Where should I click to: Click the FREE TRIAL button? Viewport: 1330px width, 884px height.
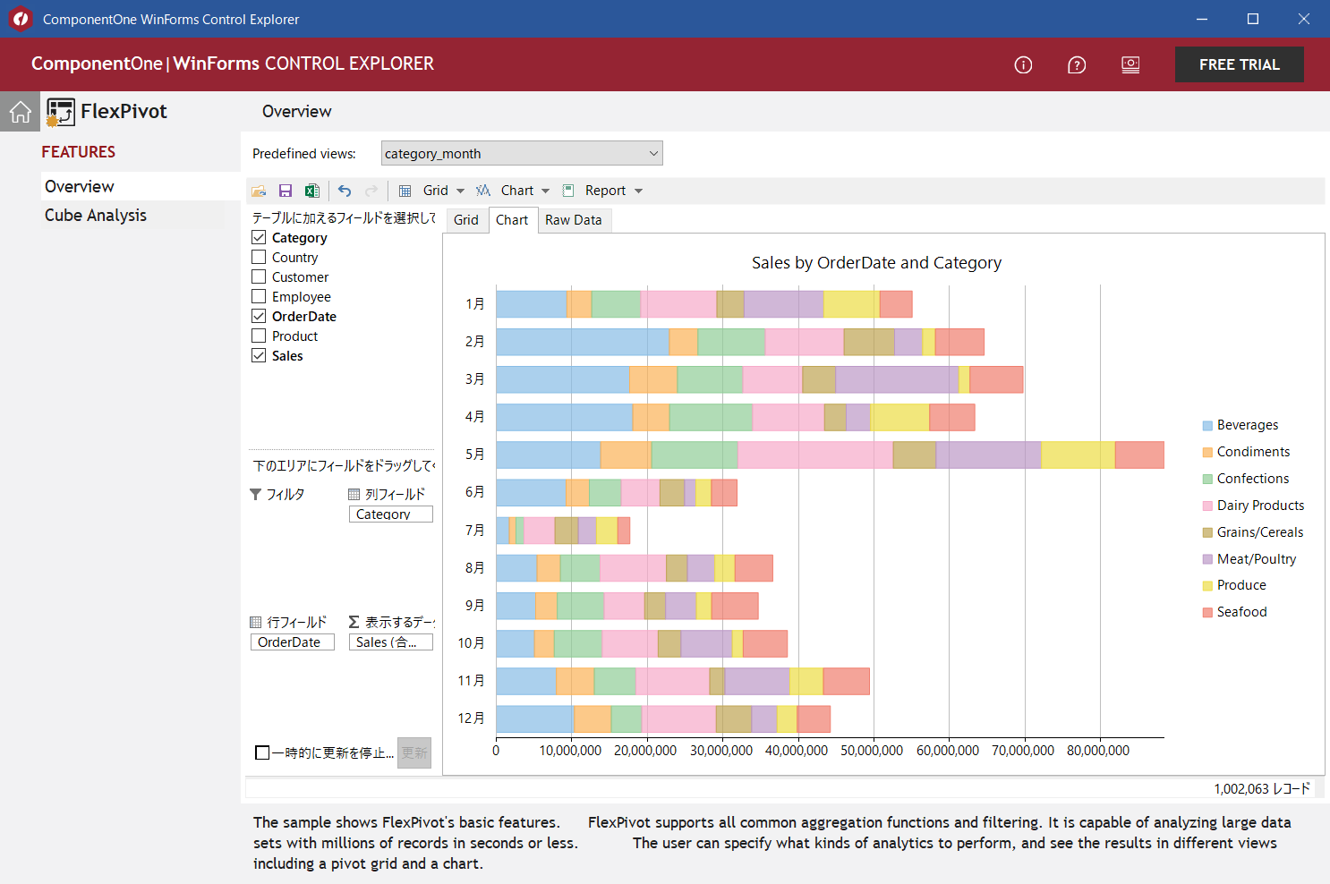pos(1239,64)
